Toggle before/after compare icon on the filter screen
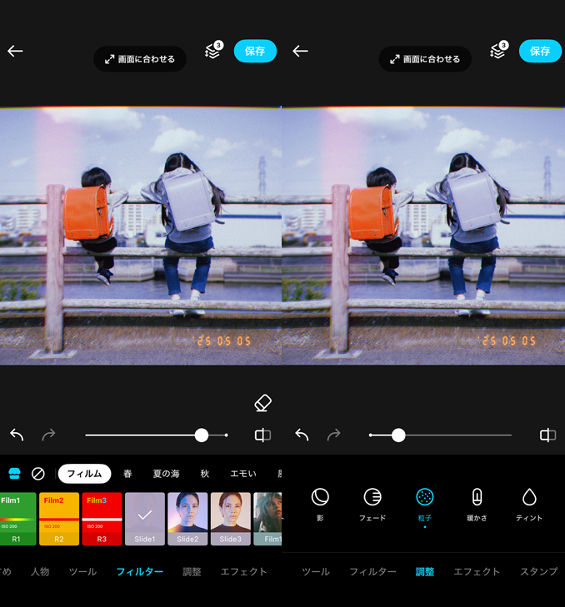Screen dimensions: 565x607 (x=262, y=435)
